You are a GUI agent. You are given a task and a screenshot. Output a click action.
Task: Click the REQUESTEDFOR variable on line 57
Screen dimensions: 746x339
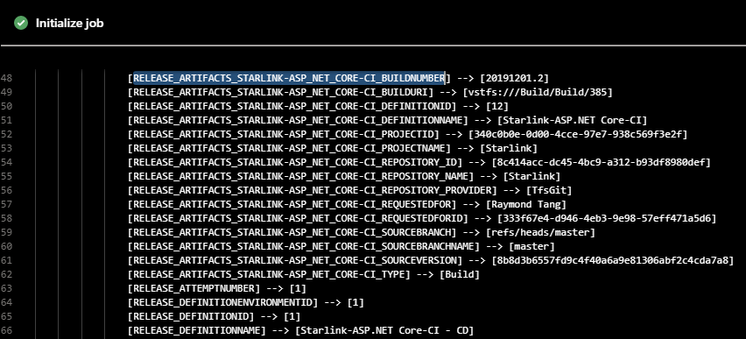pyautogui.click(x=292, y=204)
